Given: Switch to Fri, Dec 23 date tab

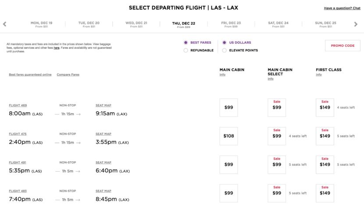Looking at the screenshot, I should point(231,24).
